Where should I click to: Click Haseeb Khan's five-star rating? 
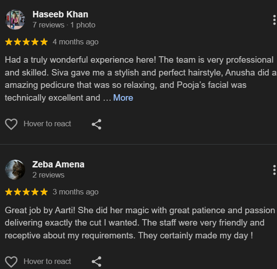point(26,42)
